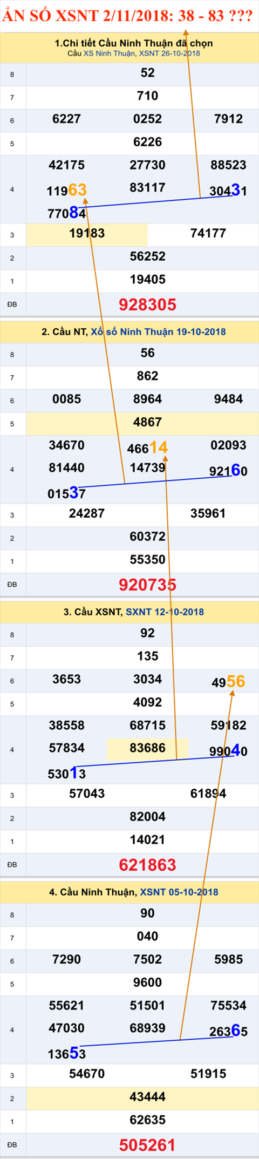Click the number 26365
This screenshot has height=1159, width=259.
[x=228, y=1031]
